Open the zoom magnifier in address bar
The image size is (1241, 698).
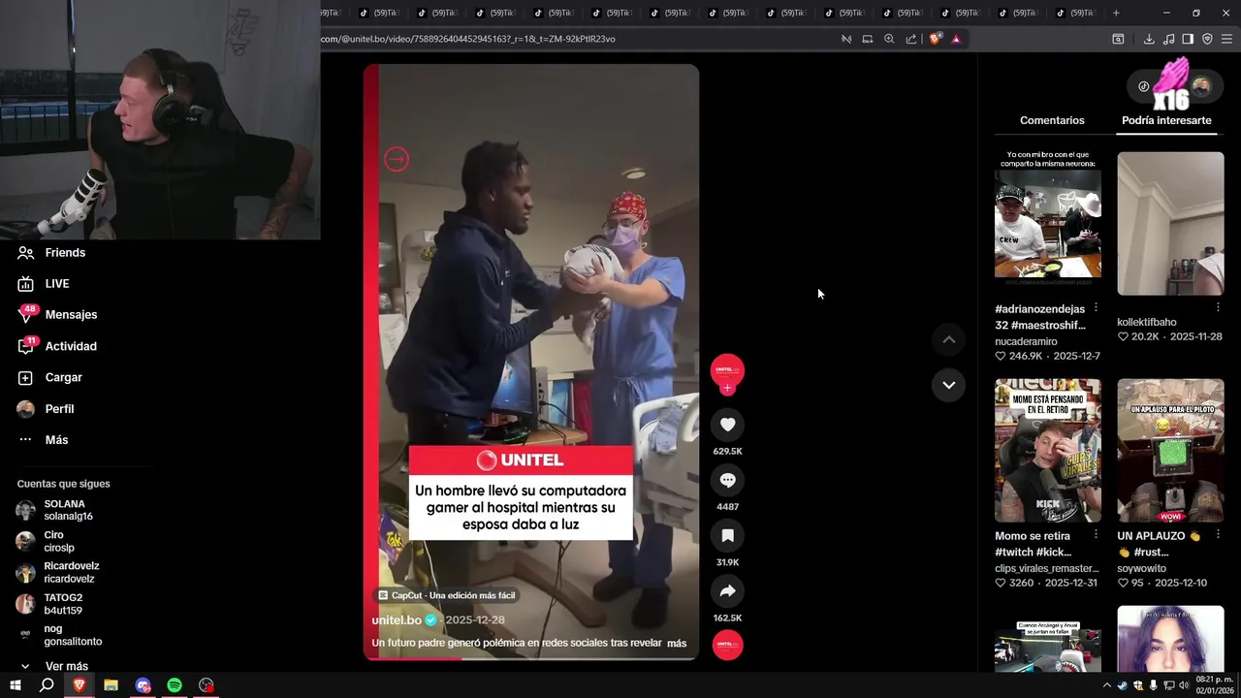tap(889, 39)
